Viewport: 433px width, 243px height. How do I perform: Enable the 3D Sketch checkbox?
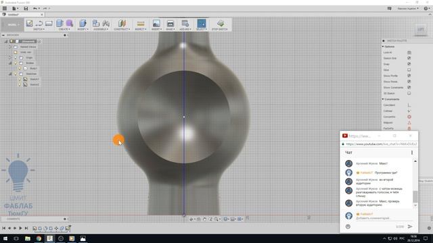click(409, 93)
